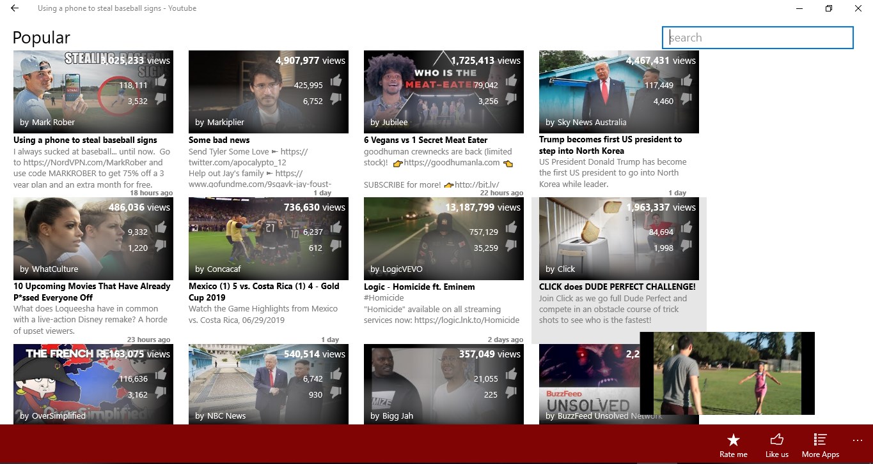Like the Mark Rober video thumbs-up
Screen dimensions: 873x464
pyautogui.click(x=161, y=81)
